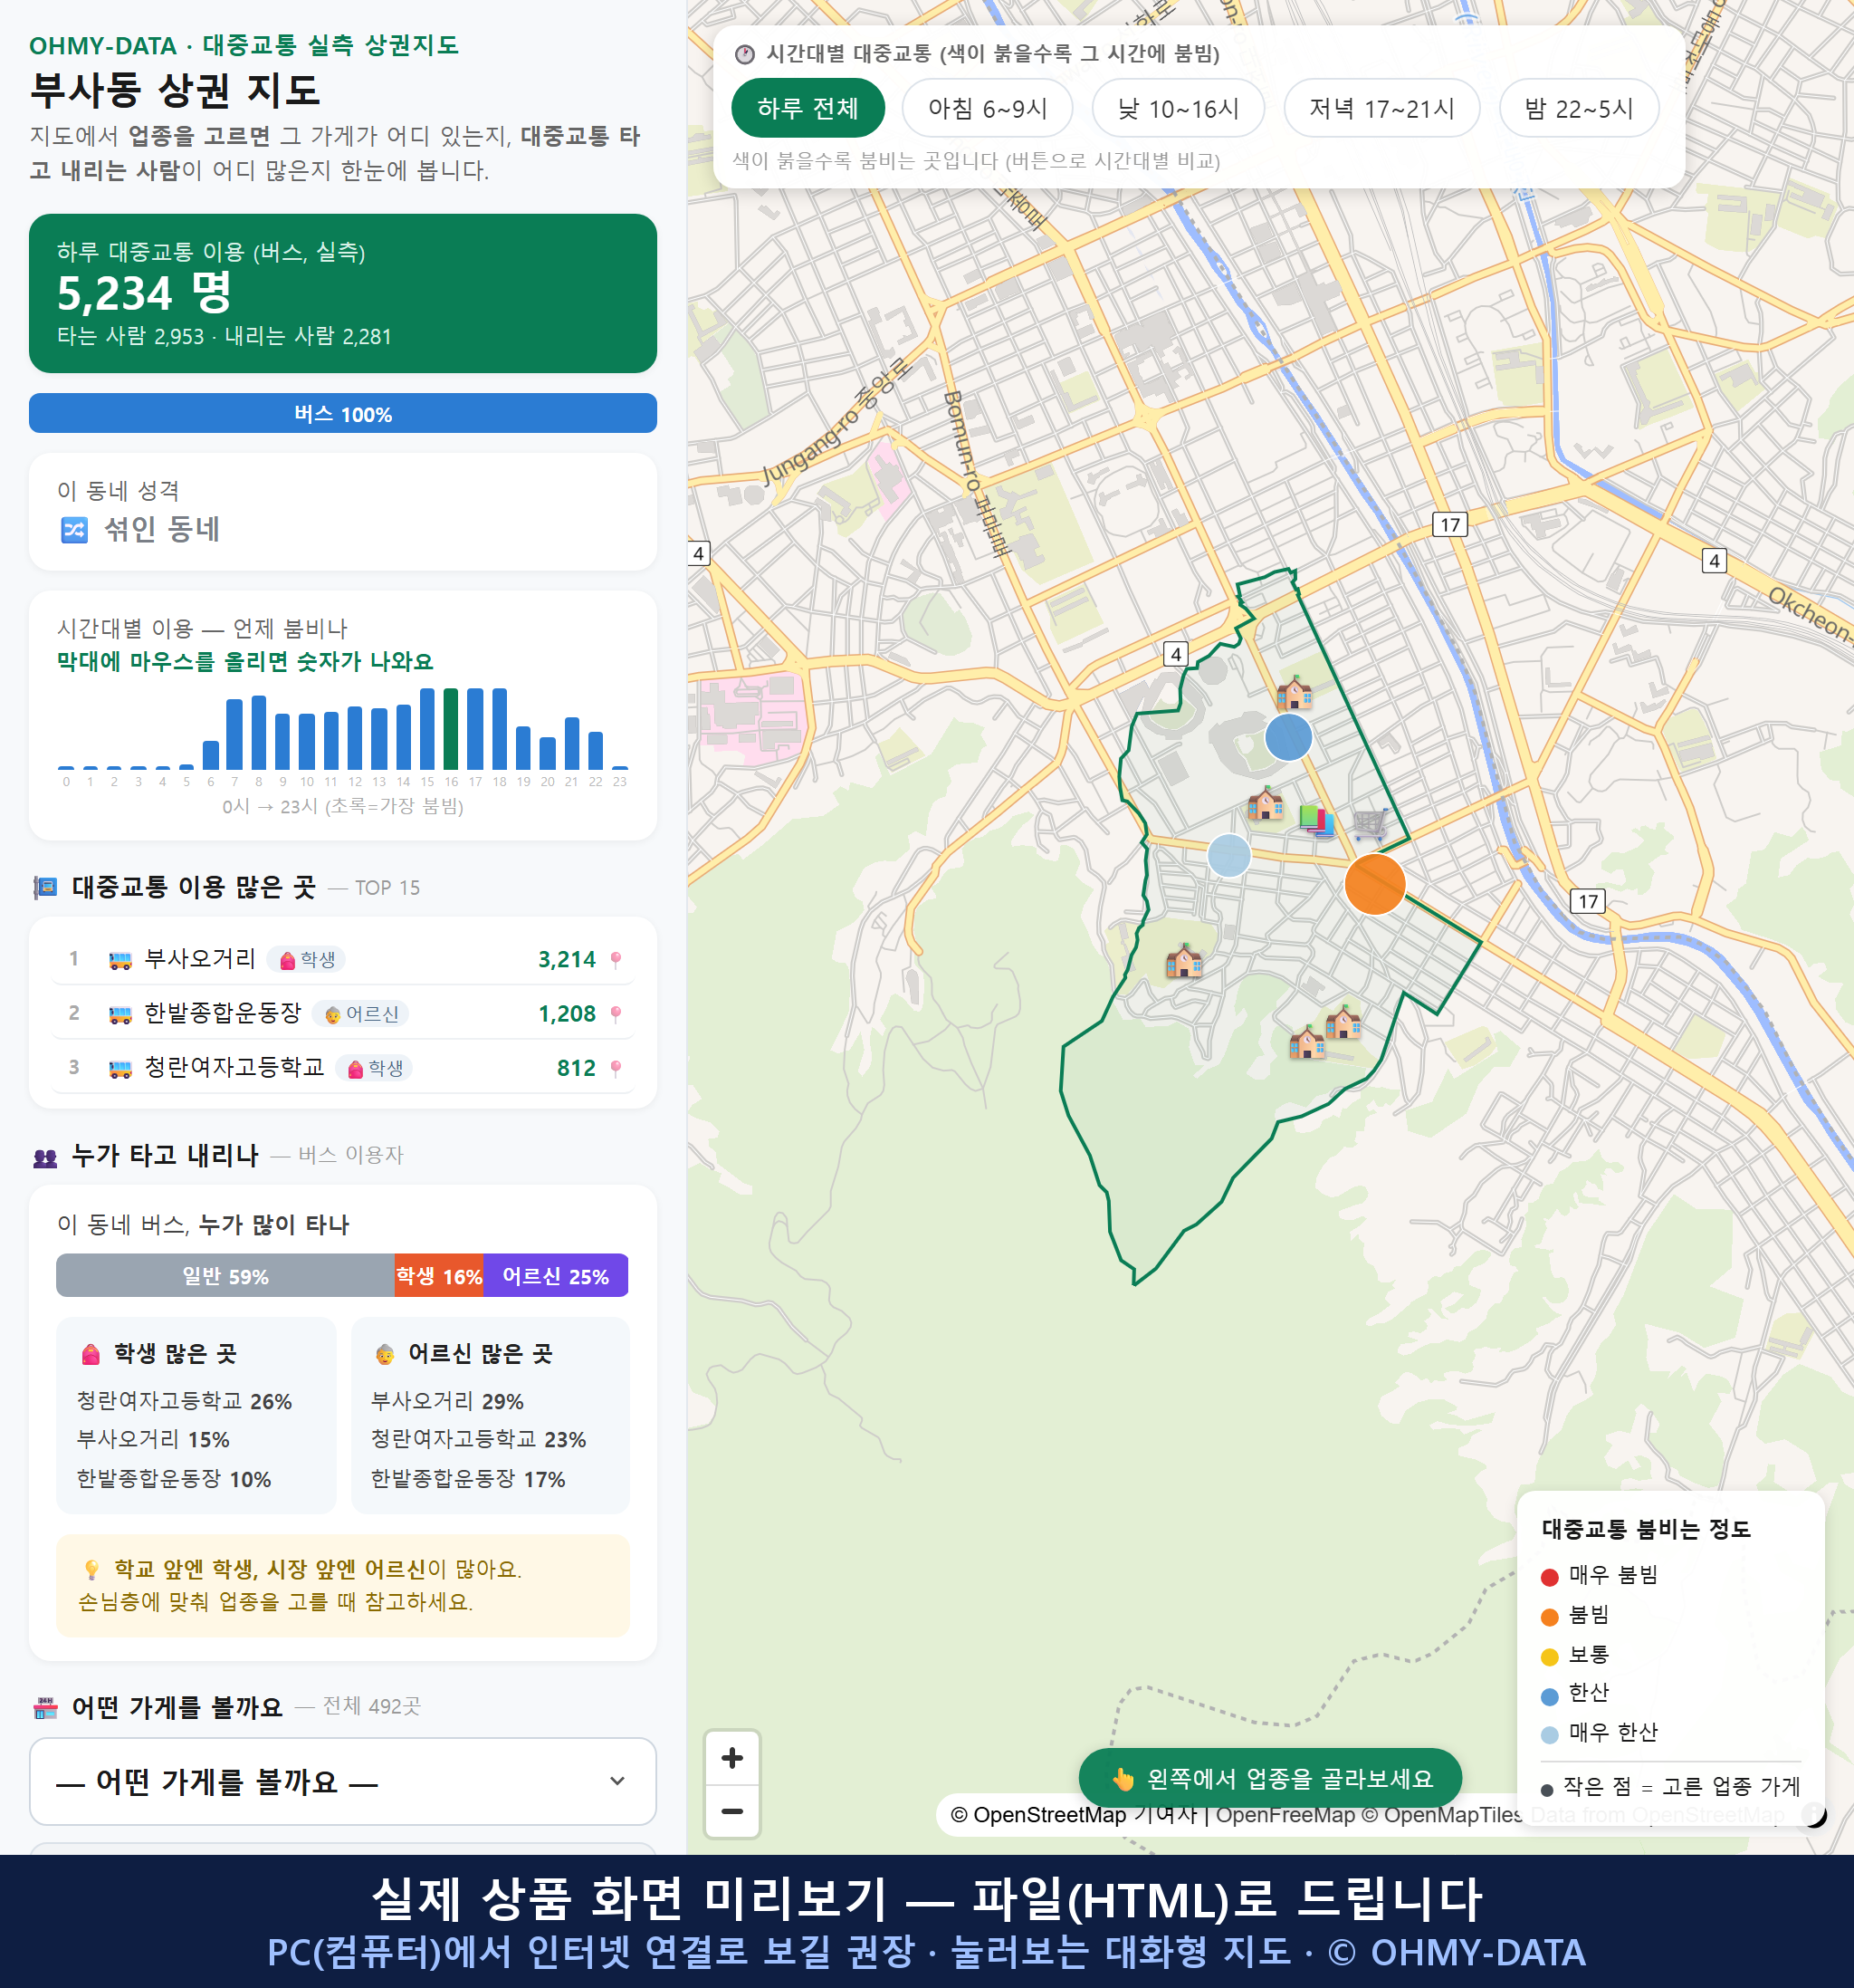Select the 저녁 17~21시 time filter
This screenshot has height=1988, width=1854.
[x=1381, y=108]
